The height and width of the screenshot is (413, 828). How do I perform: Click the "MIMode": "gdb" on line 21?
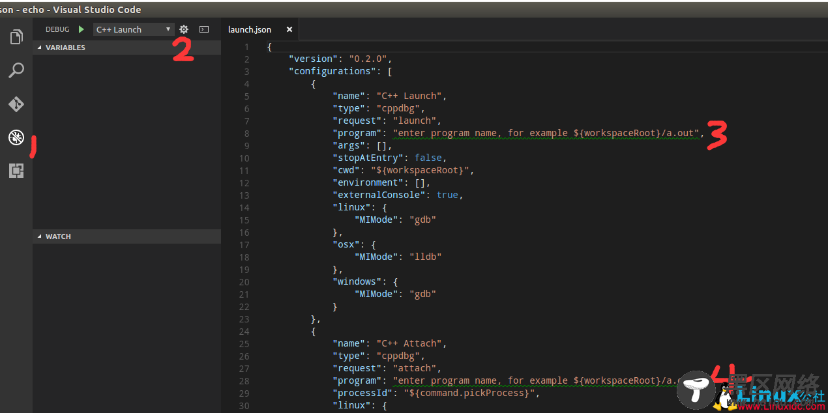[x=395, y=294]
